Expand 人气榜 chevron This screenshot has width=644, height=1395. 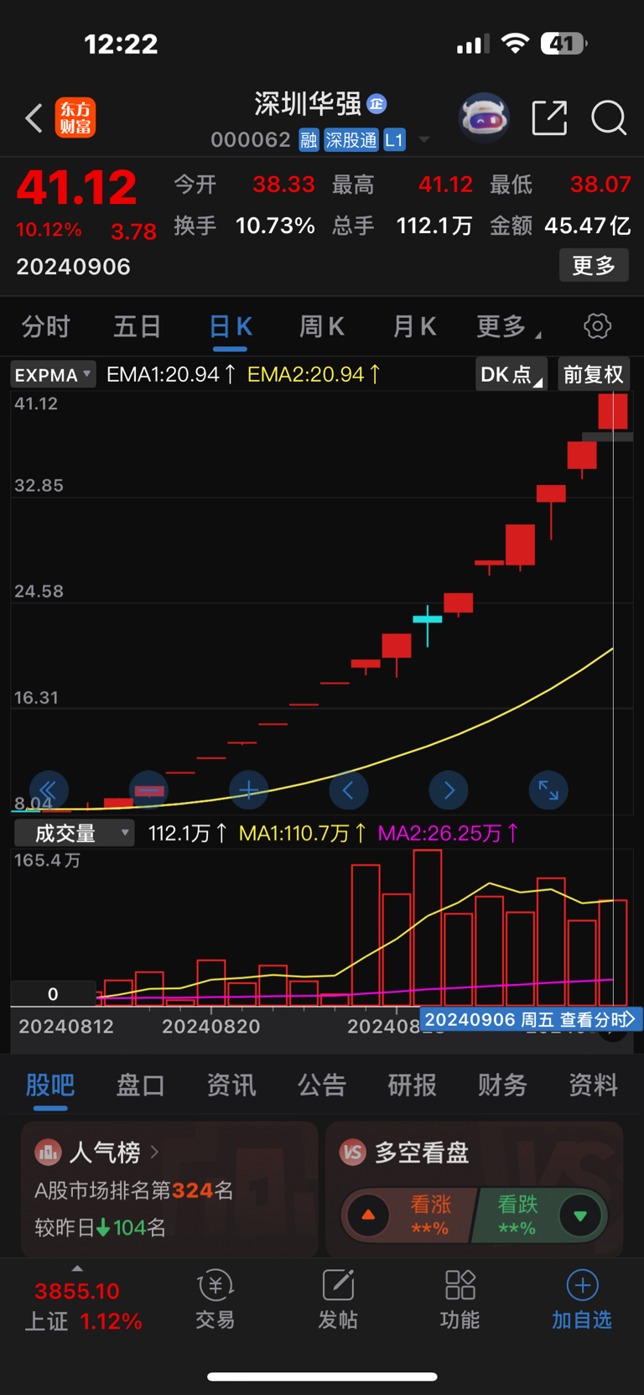(x=154, y=1153)
